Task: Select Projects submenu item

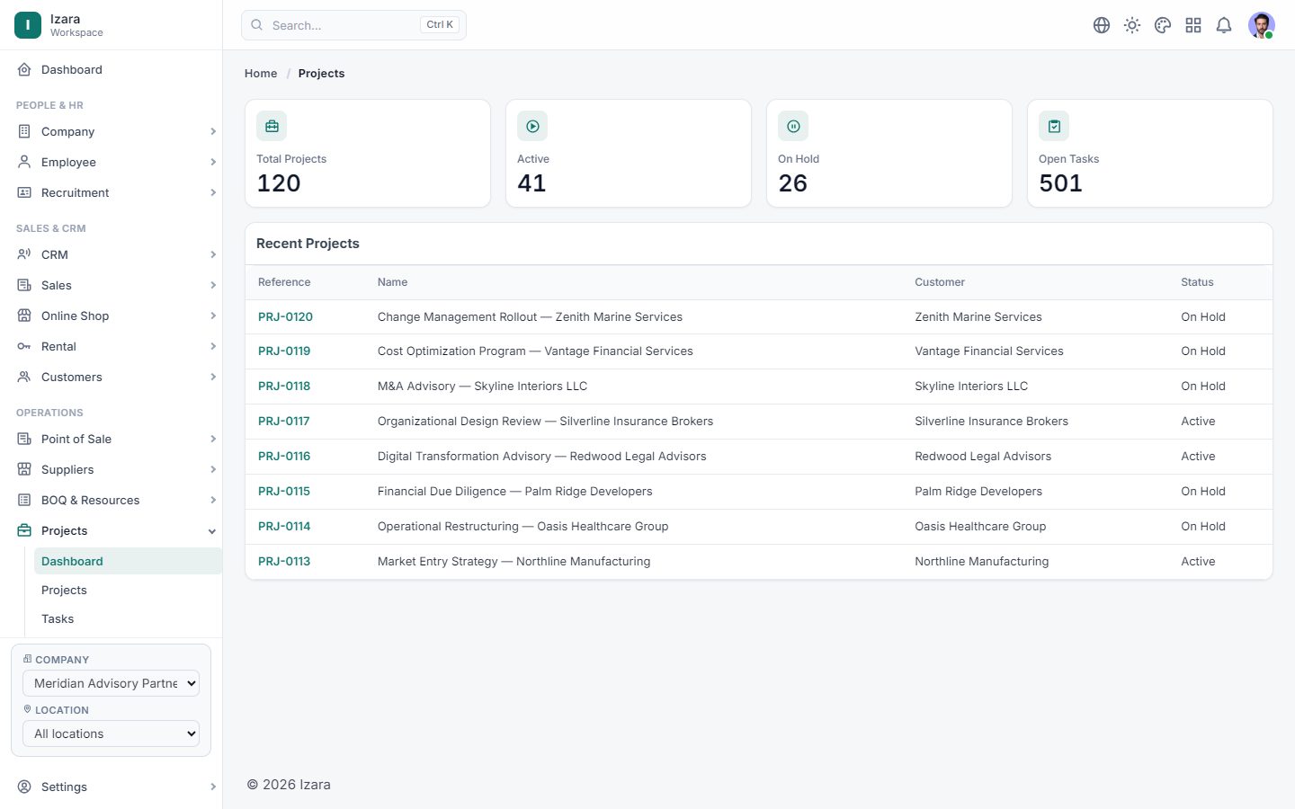Action: coord(128,590)
